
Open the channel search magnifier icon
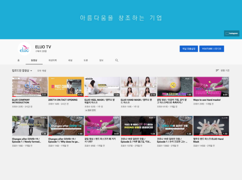(117, 60)
